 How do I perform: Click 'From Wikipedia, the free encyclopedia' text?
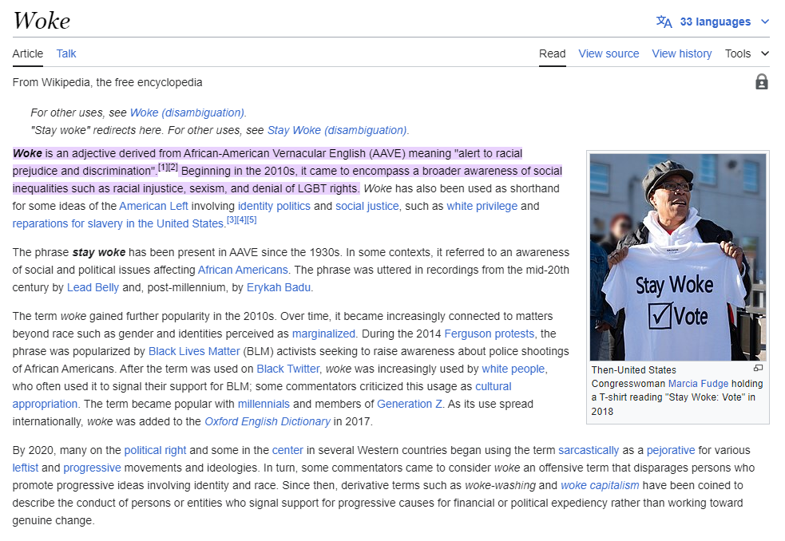107,82
